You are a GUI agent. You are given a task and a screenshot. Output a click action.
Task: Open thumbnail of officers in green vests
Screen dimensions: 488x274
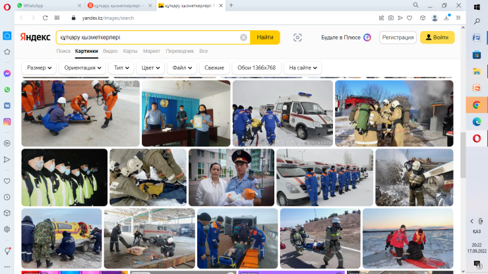pyautogui.click(x=65, y=178)
